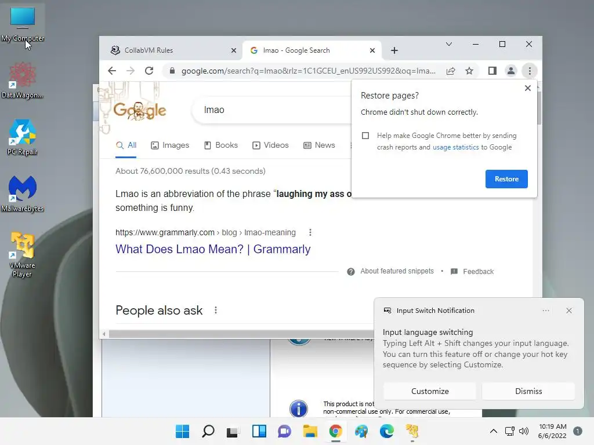Viewport: 594px width, 445px height.
Task: Open Microsoft Edge from the taskbar
Action: pyautogui.click(x=387, y=431)
